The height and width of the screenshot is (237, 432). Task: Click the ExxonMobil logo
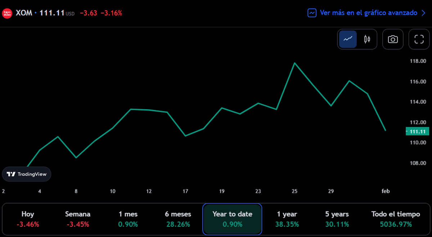click(x=7, y=13)
